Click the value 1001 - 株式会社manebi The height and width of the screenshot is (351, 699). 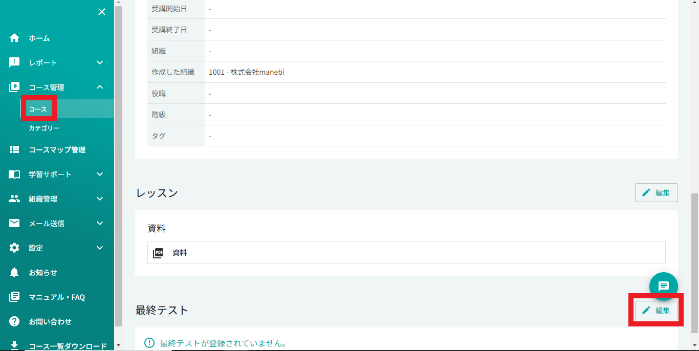(247, 72)
